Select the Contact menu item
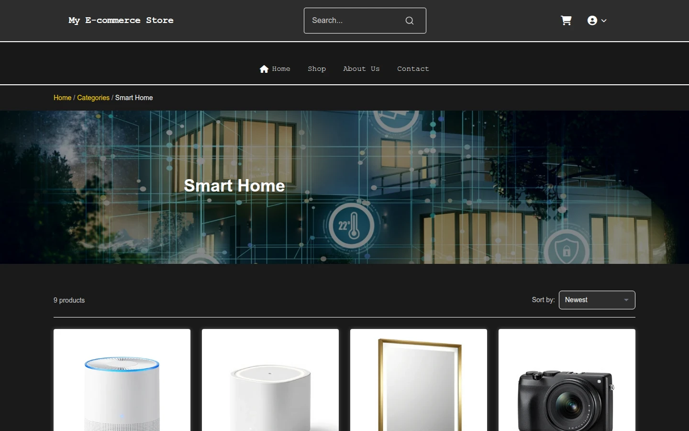This screenshot has height=431, width=689. click(413, 69)
